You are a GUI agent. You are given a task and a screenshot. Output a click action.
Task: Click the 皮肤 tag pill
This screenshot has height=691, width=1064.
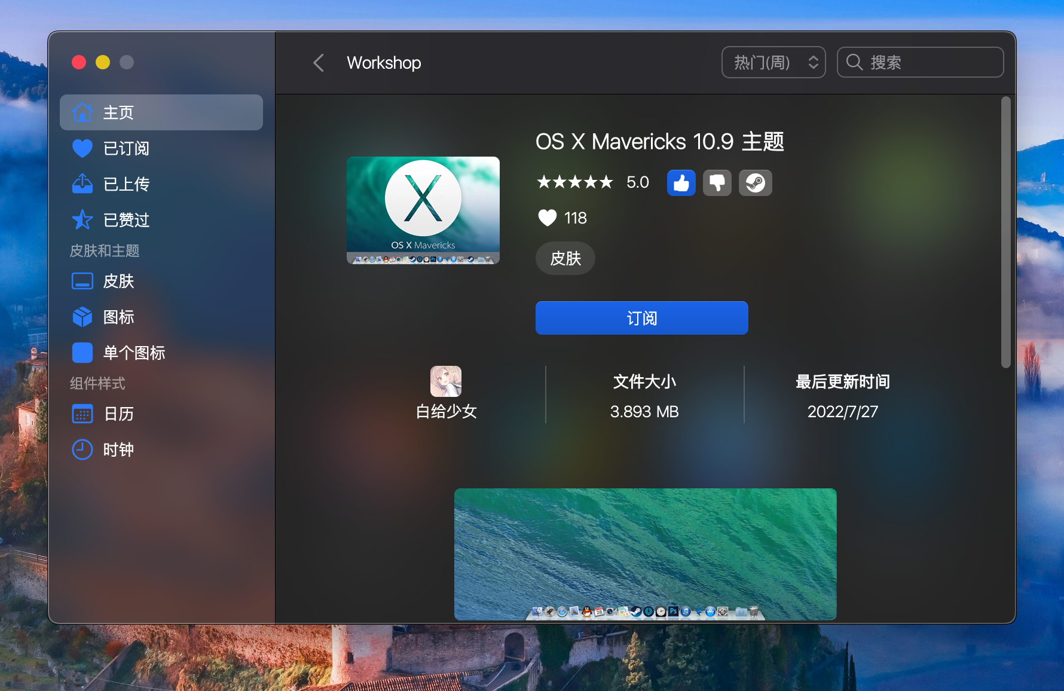pos(565,258)
